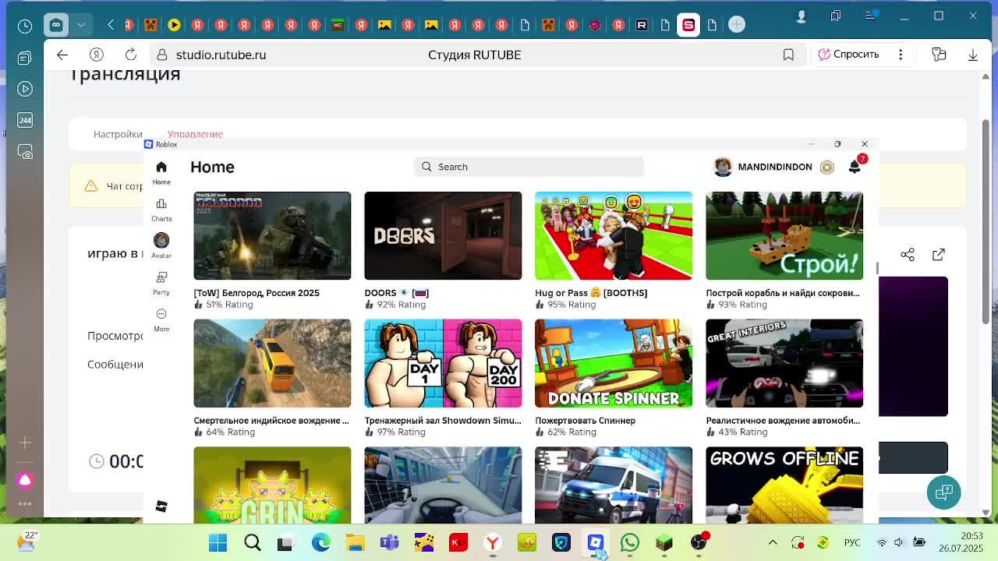Image resolution: width=998 pixels, height=561 pixels.
Task: Open the browser downloads panel
Action: tap(973, 55)
